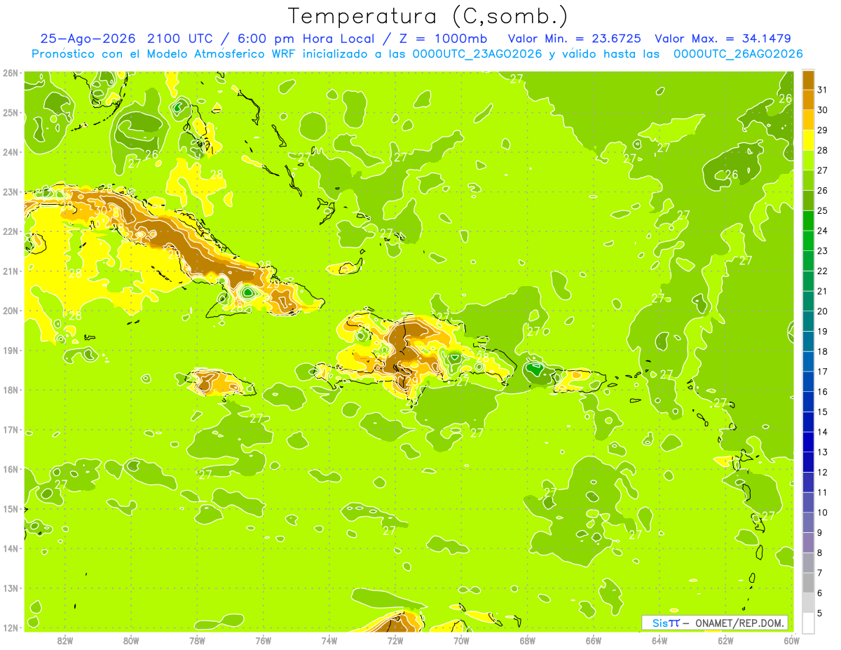Click the "Valor Max. = 34.1479" text

tap(723, 39)
